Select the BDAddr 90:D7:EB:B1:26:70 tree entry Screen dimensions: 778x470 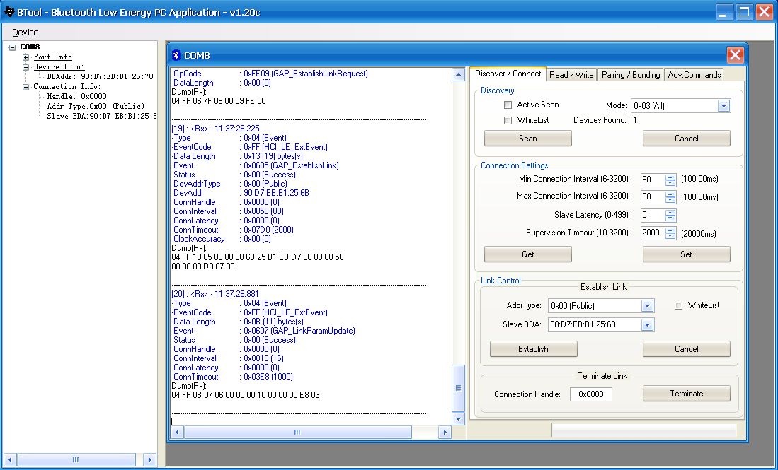[x=100, y=77]
